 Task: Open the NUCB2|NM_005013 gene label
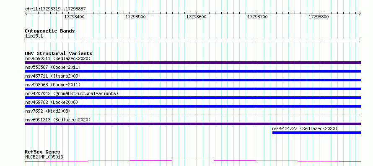[44, 157]
